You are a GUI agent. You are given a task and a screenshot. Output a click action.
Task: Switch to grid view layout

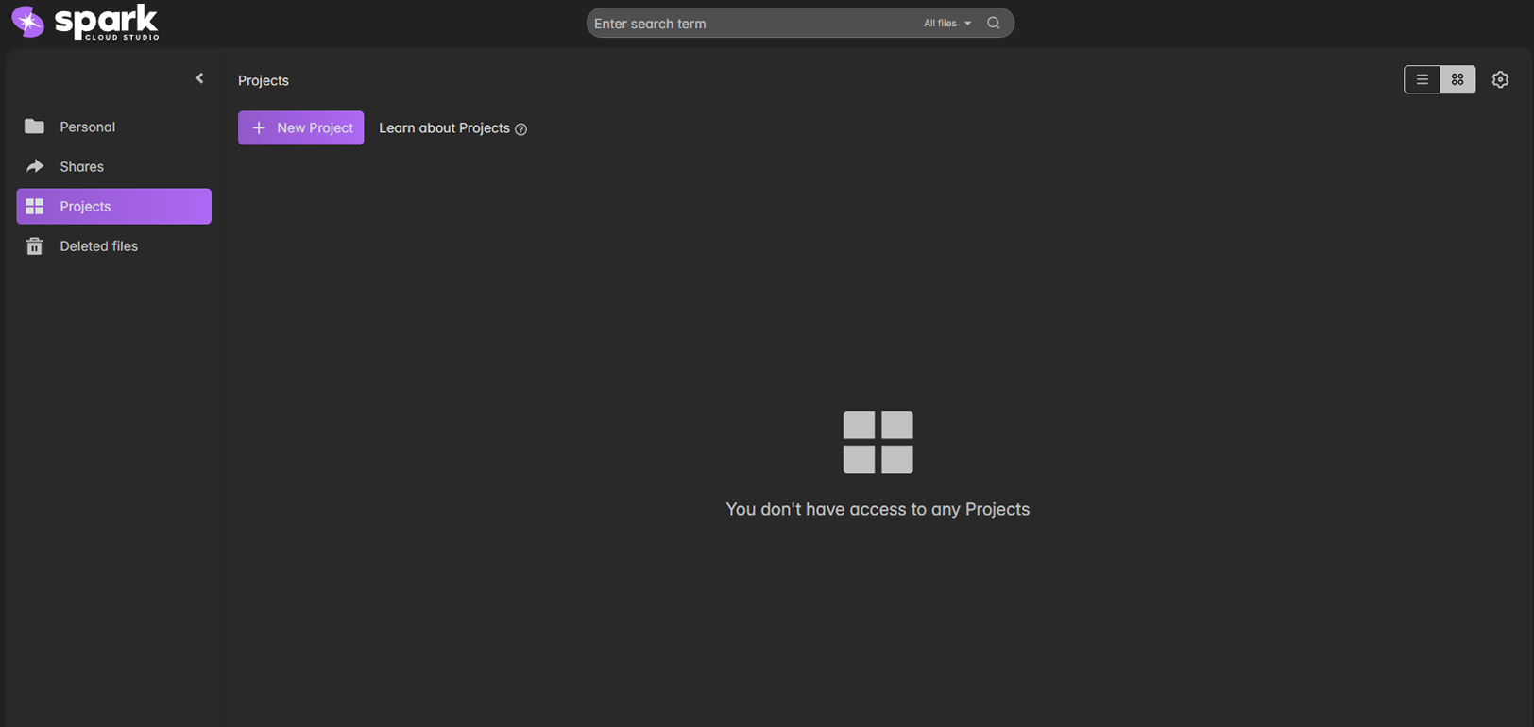(x=1457, y=79)
